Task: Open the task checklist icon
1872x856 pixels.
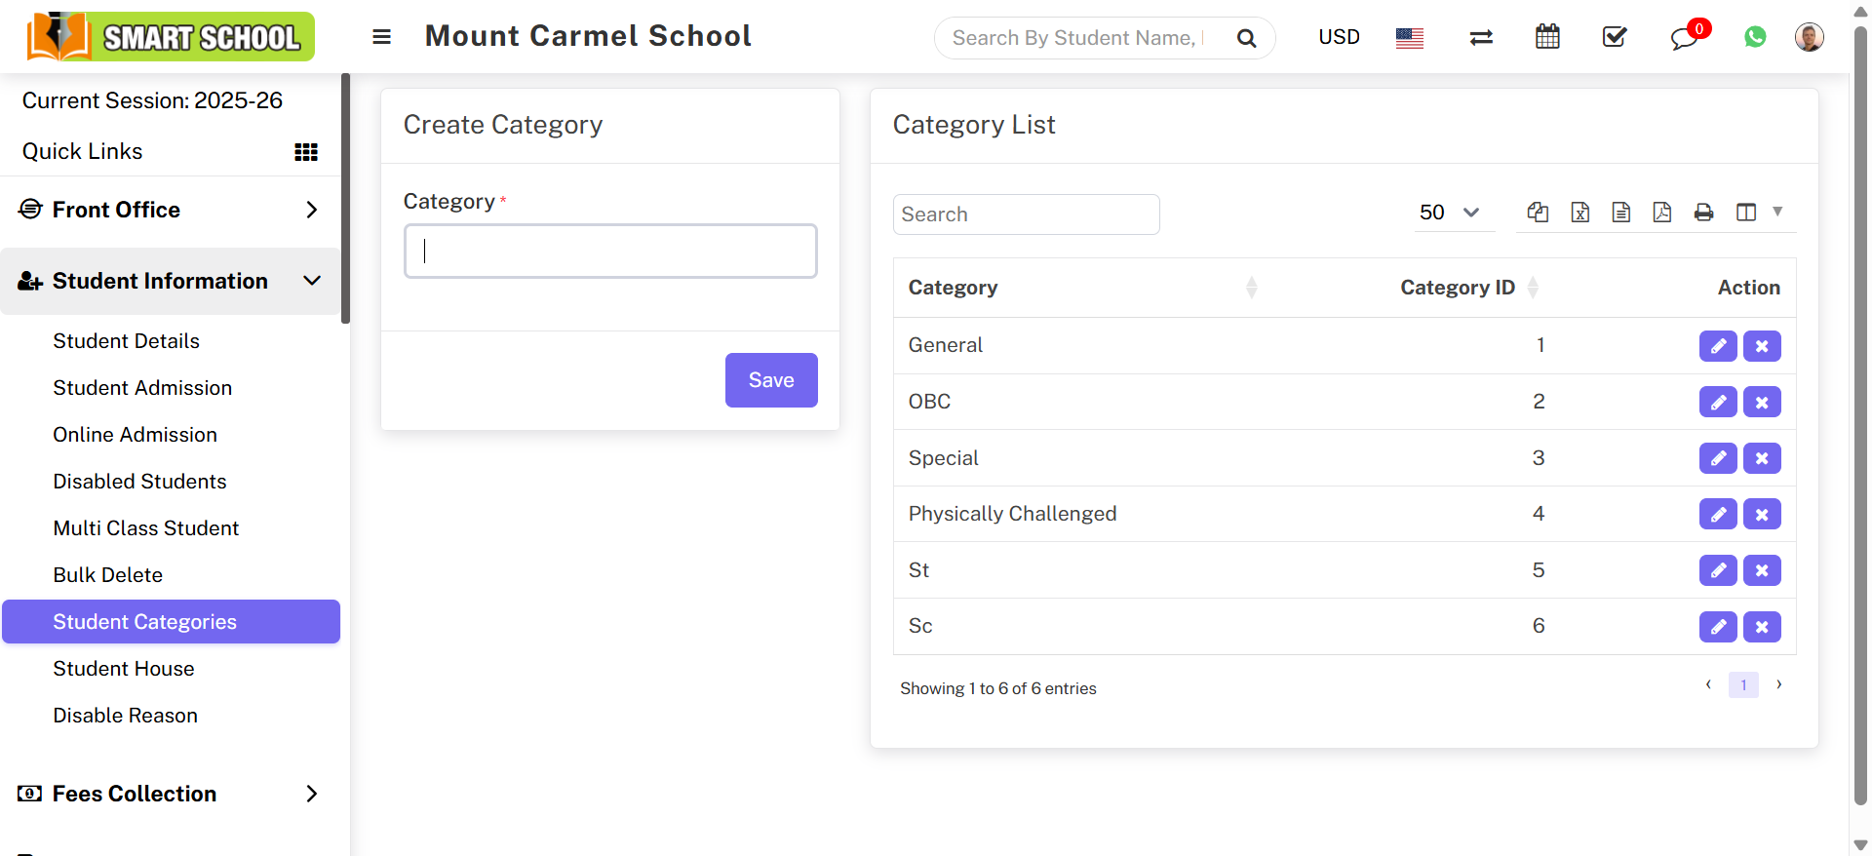Action: [1615, 37]
